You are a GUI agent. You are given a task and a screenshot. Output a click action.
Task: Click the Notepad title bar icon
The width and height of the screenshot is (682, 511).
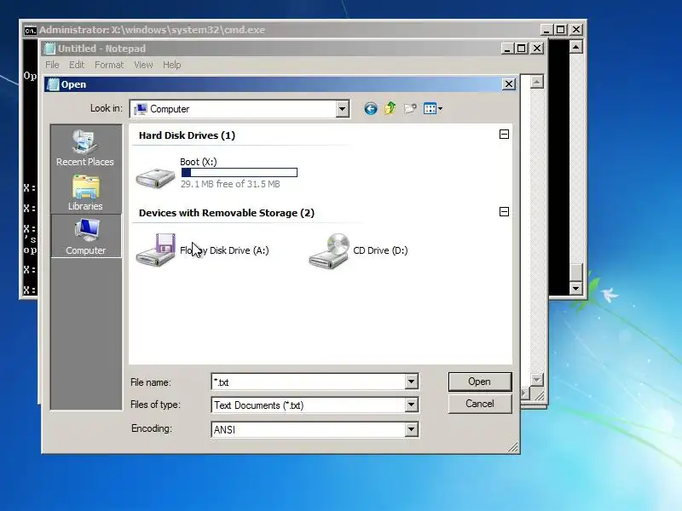50,49
